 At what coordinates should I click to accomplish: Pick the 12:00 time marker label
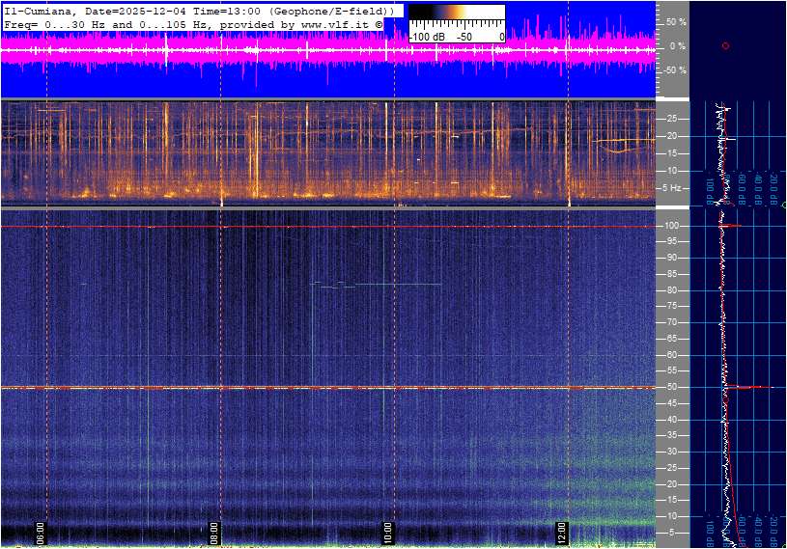coord(563,533)
